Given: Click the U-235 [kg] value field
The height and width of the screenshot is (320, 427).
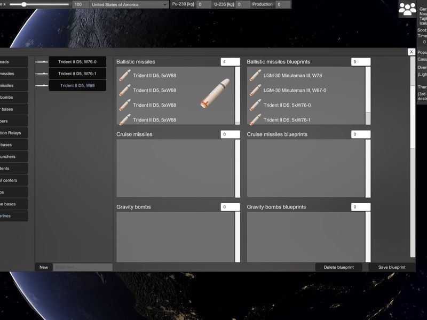Looking at the screenshot, I should tap(243, 5).
